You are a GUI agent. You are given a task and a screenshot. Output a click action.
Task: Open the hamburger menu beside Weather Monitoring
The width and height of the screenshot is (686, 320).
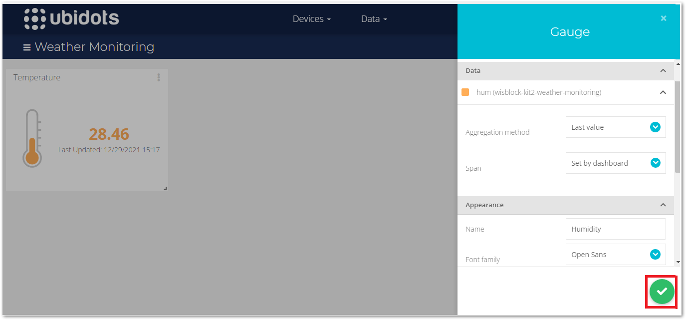(x=27, y=47)
